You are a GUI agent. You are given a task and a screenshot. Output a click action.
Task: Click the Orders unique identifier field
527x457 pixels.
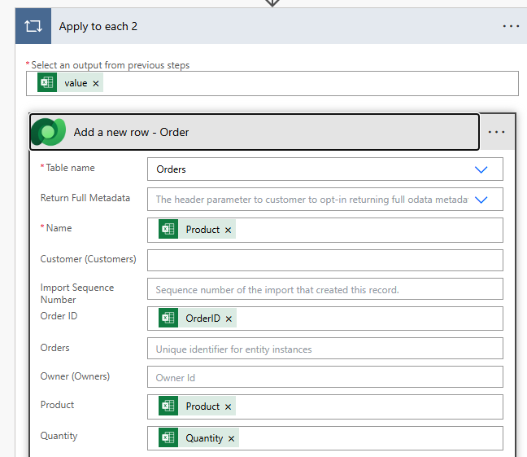pos(324,349)
